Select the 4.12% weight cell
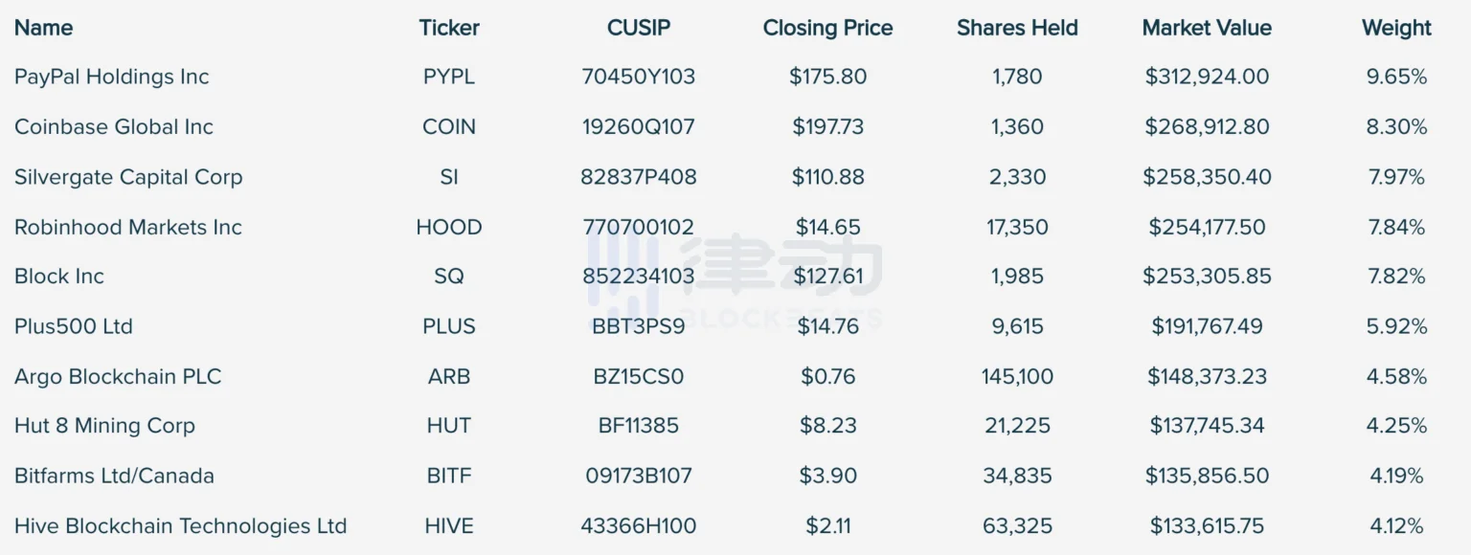Screen dimensions: 1471x555 (x=1396, y=525)
